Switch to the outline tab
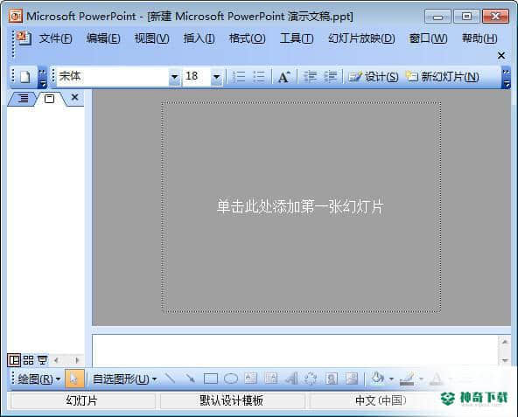Viewport: 518px width, 417px height. point(23,99)
